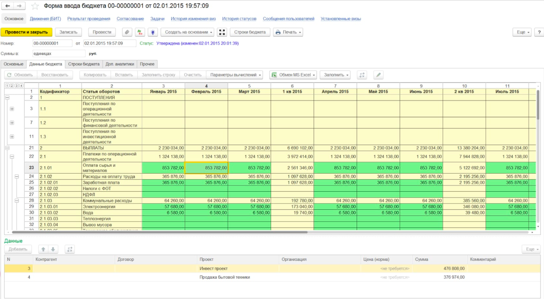Open the Создать на основании dropdown
This screenshot has width=544, height=299.
pos(187,32)
